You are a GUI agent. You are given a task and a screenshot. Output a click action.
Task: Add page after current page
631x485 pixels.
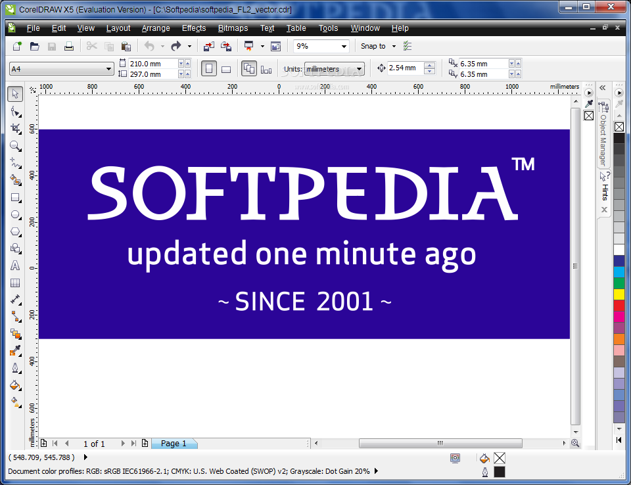145,444
